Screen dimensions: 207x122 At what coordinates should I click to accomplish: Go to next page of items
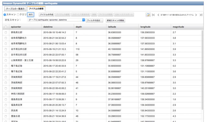point(196,15)
